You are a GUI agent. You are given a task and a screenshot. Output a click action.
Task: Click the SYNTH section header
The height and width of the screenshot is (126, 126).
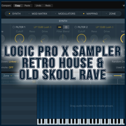click(x=63, y=21)
